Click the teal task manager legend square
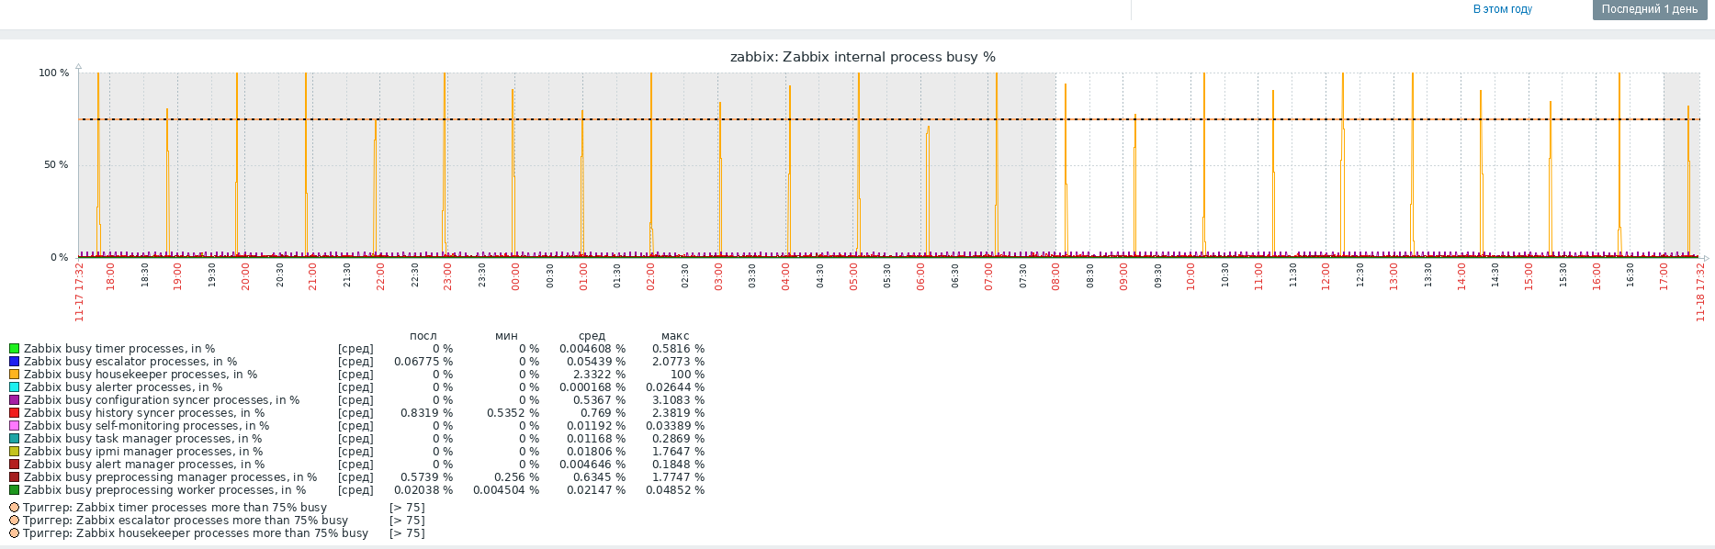The height and width of the screenshot is (549, 1715). 14,439
